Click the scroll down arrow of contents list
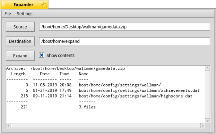216x134 pixels. 207,121
